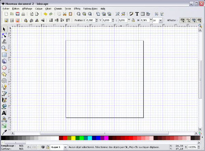Toggle scale rounded corners affect button
The image size is (205, 151).
(x=188, y=20)
